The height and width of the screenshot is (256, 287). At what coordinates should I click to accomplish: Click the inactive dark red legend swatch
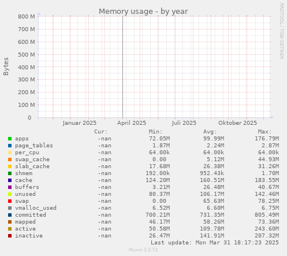[x=10, y=236]
